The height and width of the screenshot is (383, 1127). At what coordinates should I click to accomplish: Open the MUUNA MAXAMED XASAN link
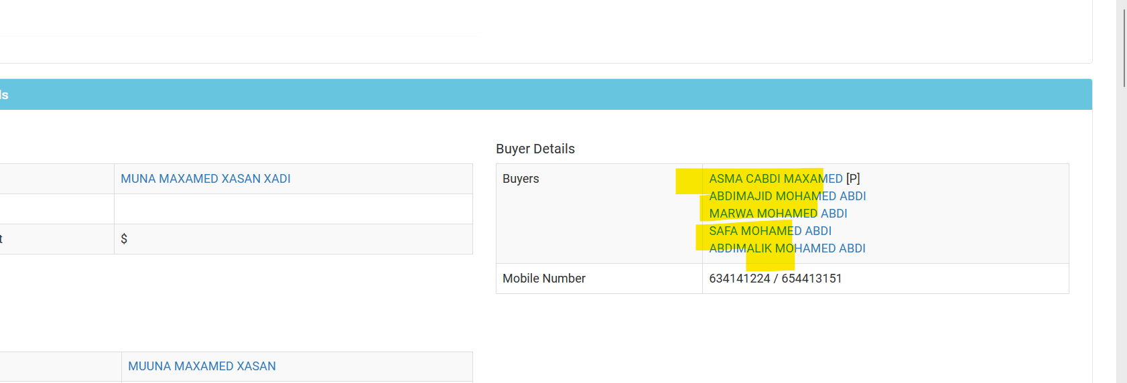coord(202,366)
